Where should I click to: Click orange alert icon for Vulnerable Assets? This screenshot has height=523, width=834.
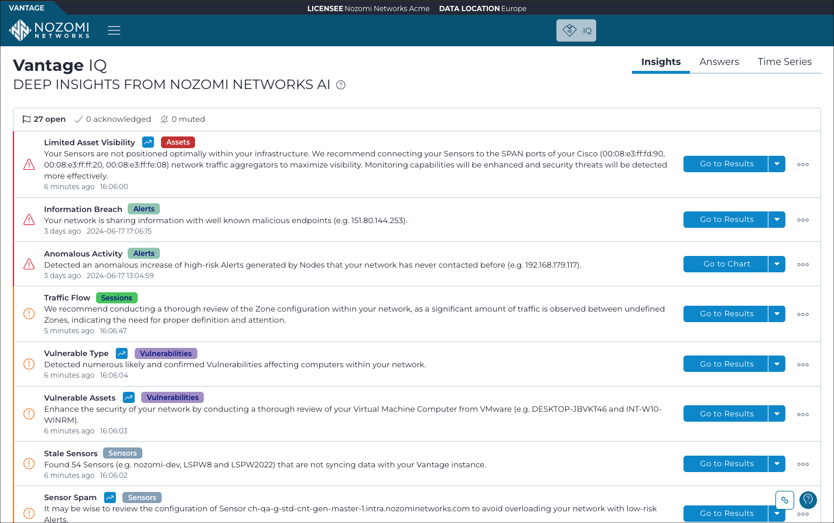tap(29, 414)
